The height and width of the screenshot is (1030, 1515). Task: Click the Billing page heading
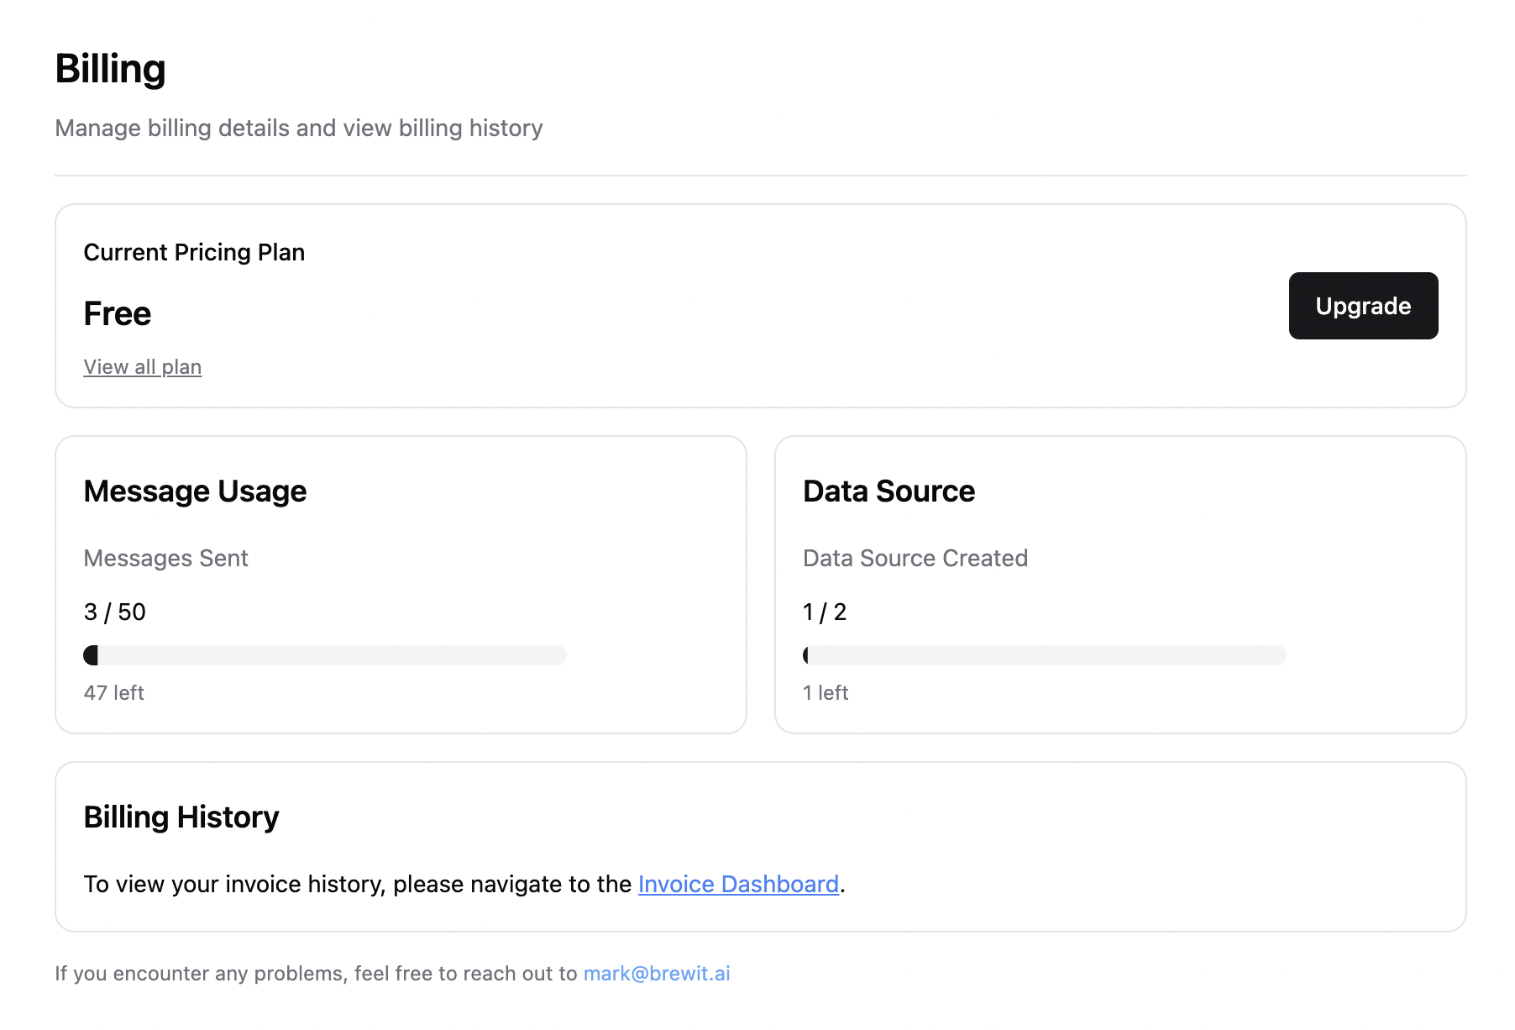click(110, 69)
